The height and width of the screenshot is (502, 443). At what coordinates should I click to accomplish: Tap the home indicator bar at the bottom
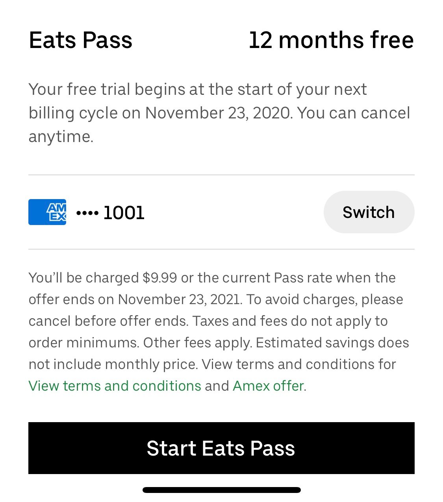click(222, 490)
